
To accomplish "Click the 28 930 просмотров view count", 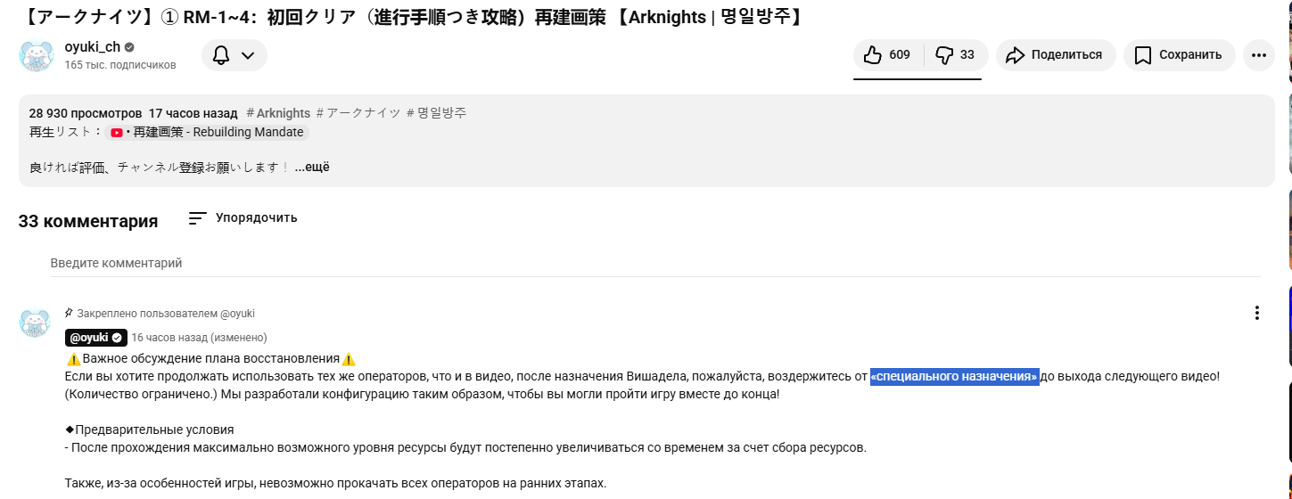I will [x=86, y=113].
